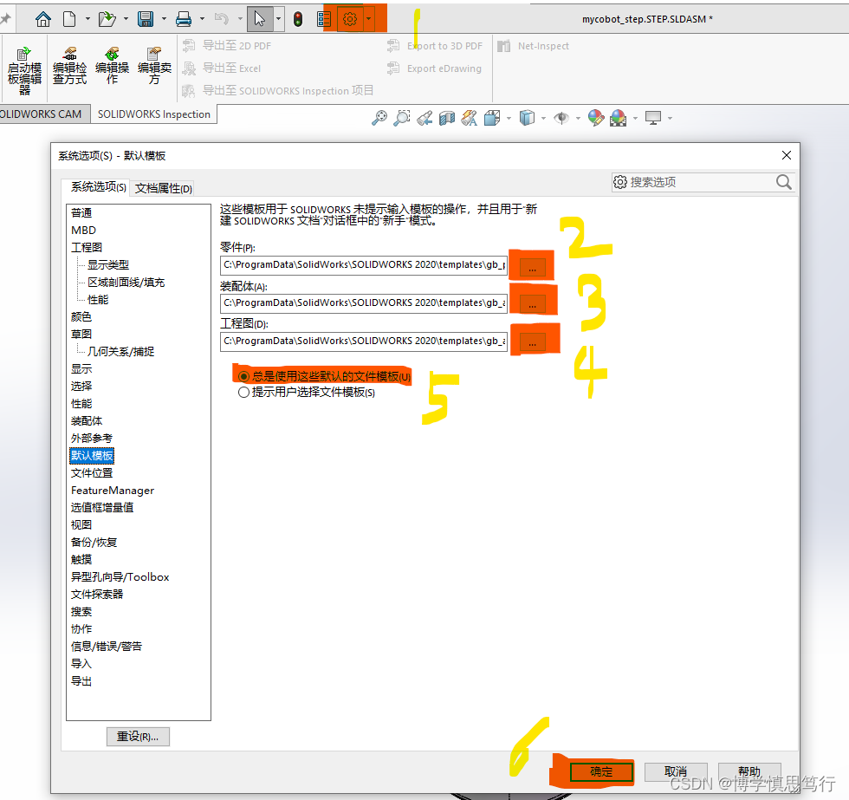Click Dynamic Annotation Views icon
849x800 pixels.
point(469,118)
